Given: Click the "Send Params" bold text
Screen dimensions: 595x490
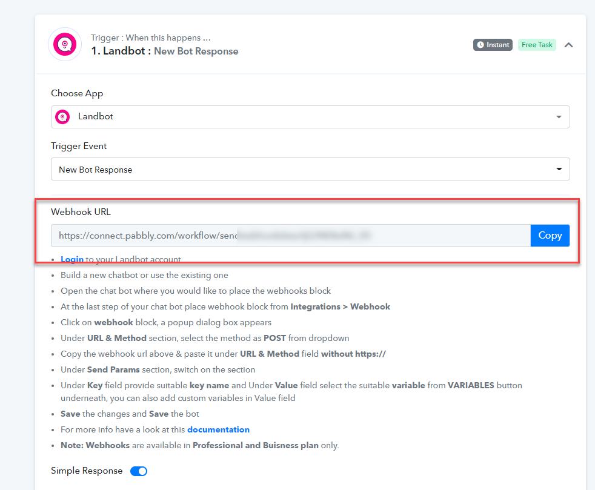Looking at the screenshot, I should tap(113, 370).
